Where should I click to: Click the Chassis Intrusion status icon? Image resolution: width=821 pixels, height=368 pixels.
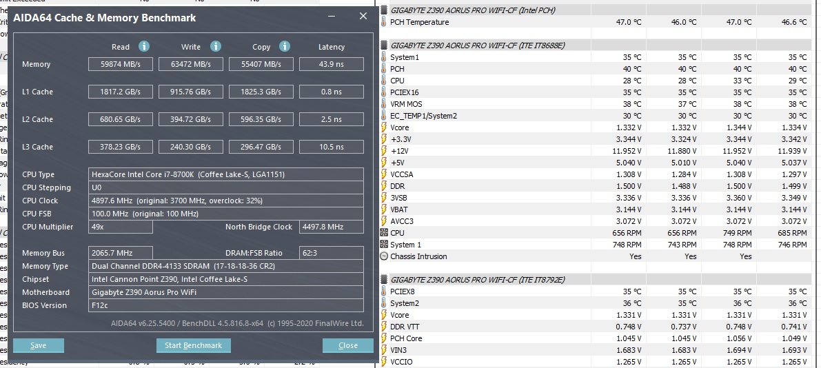tap(384, 256)
